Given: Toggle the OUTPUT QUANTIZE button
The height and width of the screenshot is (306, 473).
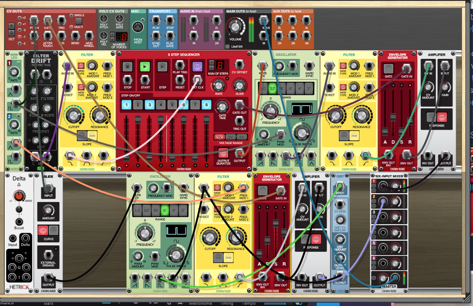Looking at the screenshot, I should click(x=223, y=153).
